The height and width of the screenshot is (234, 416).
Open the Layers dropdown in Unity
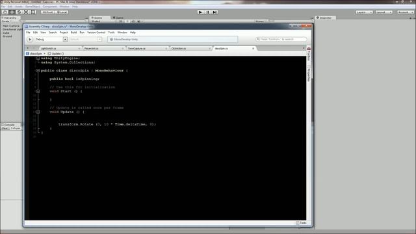tap(364, 12)
